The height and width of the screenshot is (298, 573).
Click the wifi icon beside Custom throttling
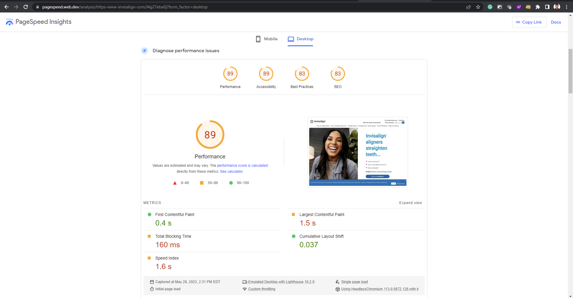(x=245, y=289)
